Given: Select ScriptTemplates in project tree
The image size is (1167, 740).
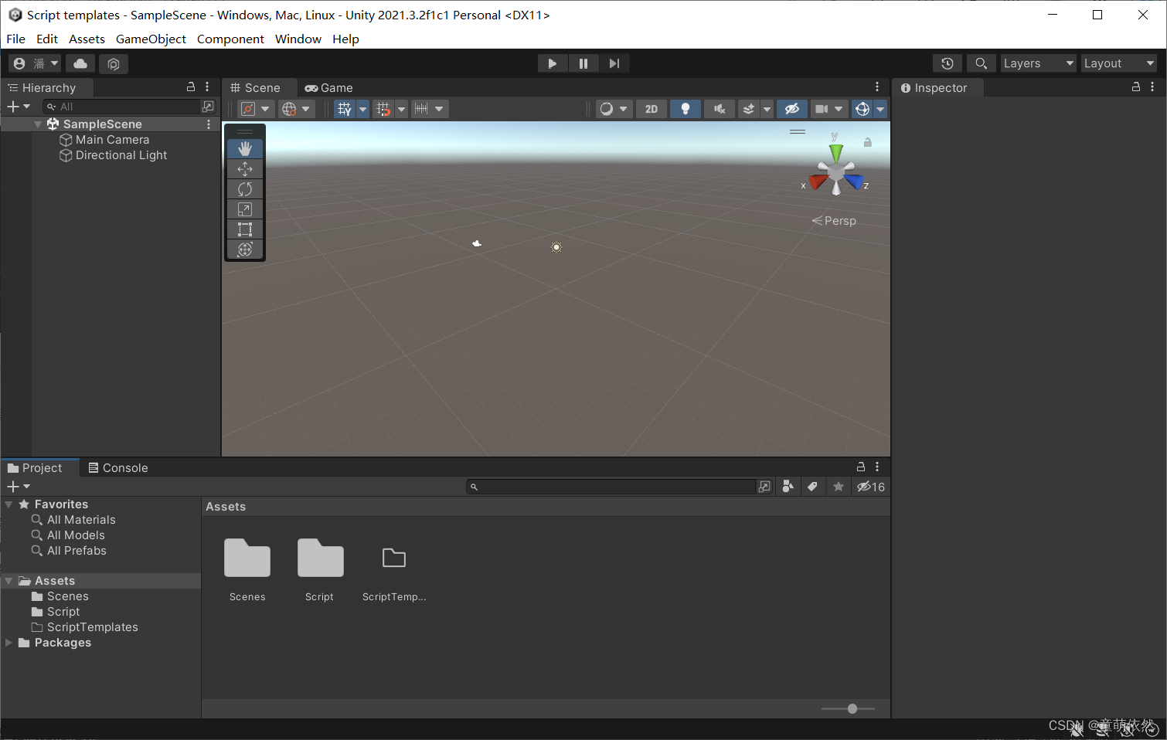Looking at the screenshot, I should pyautogui.click(x=92, y=627).
